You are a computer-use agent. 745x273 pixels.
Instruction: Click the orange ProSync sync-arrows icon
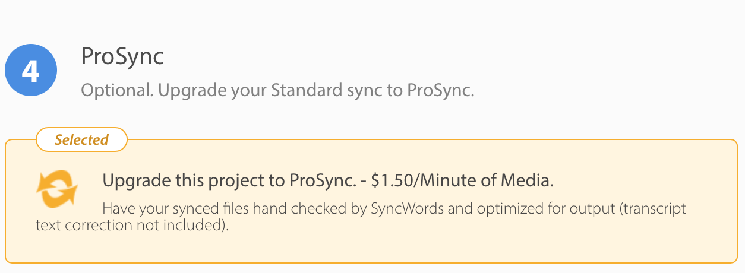[56, 189]
